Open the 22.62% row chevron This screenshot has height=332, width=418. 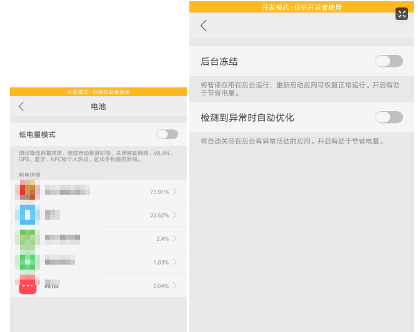[175, 215]
